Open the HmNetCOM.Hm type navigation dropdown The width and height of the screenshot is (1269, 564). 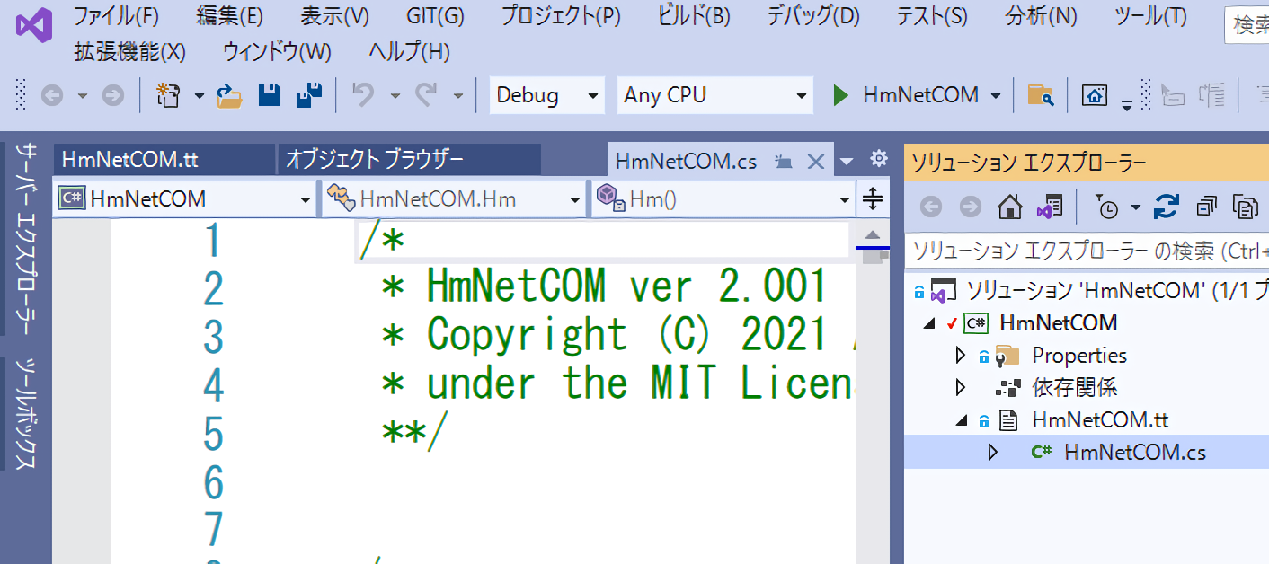454,199
